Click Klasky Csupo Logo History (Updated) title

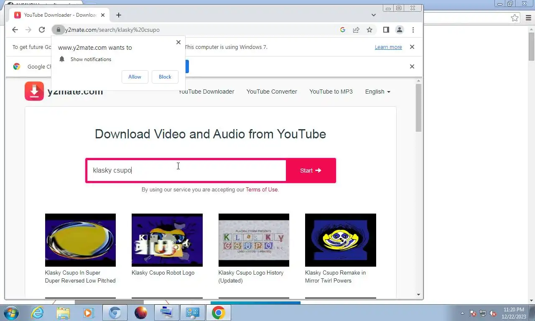tap(251, 277)
